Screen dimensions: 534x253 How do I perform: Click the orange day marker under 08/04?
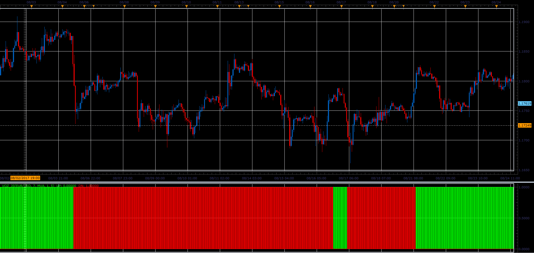(x=62, y=6)
